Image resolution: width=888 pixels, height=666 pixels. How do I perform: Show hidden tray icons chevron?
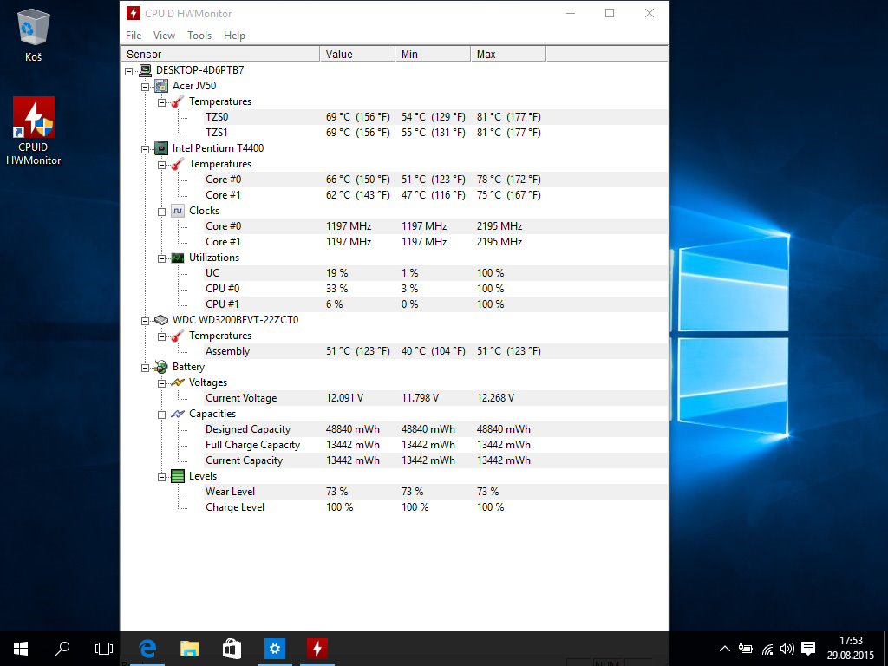click(x=724, y=649)
